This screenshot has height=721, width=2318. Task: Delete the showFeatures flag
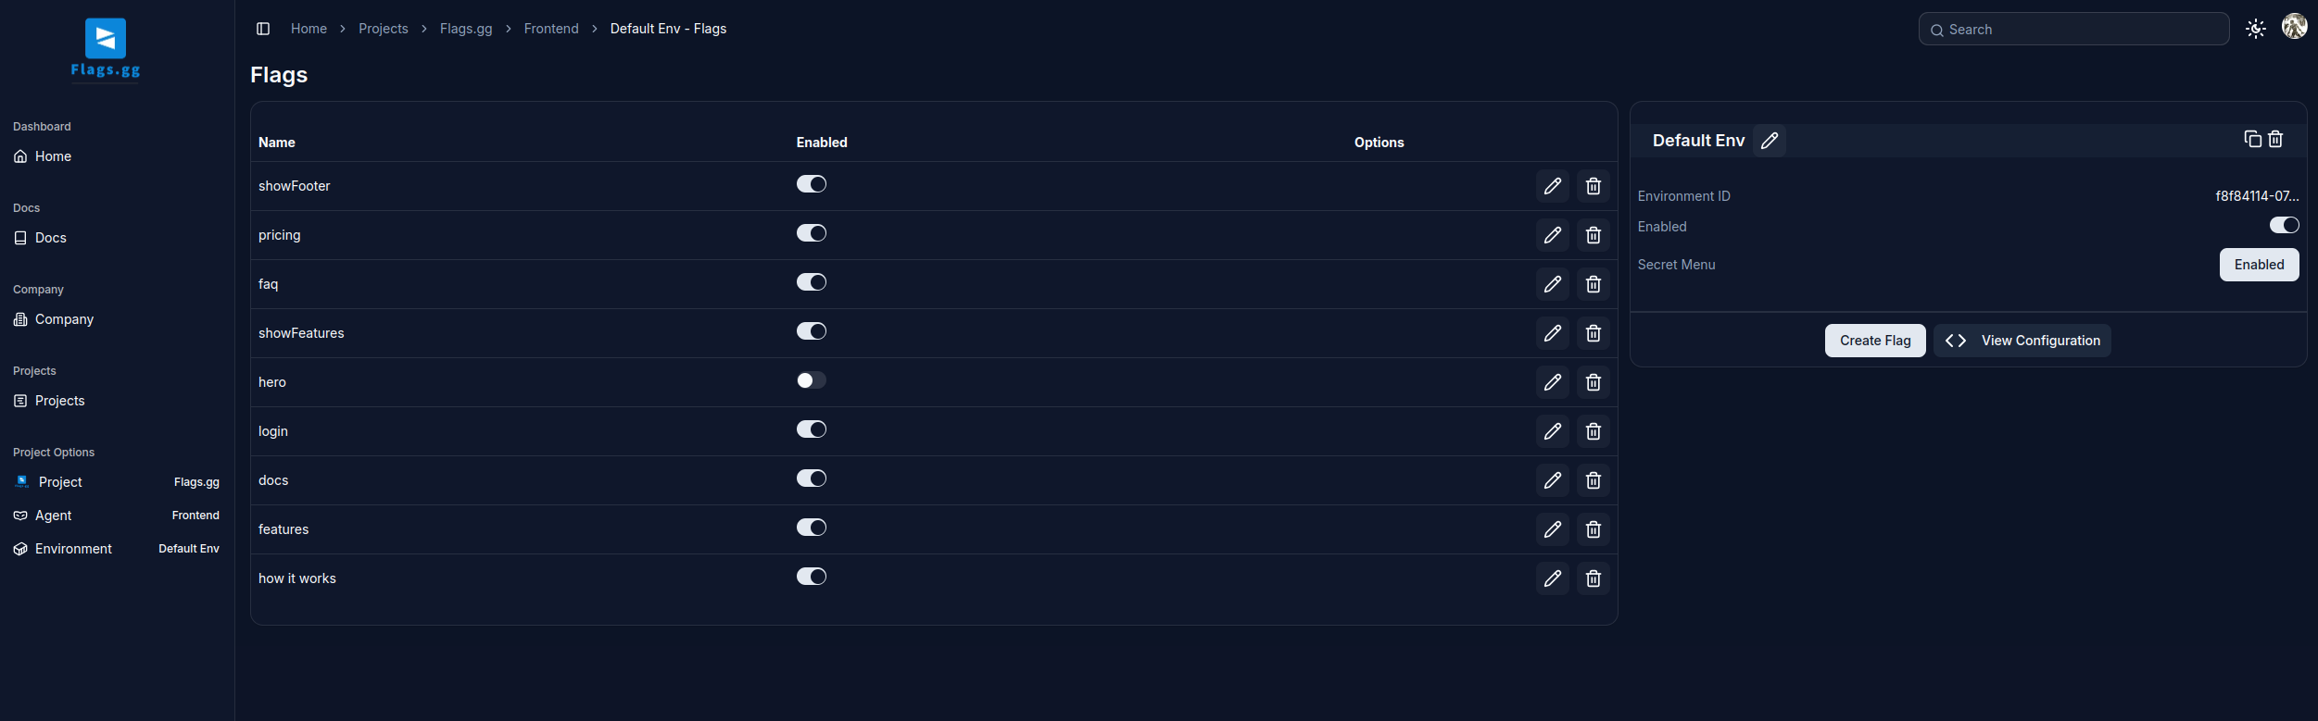1594,333
